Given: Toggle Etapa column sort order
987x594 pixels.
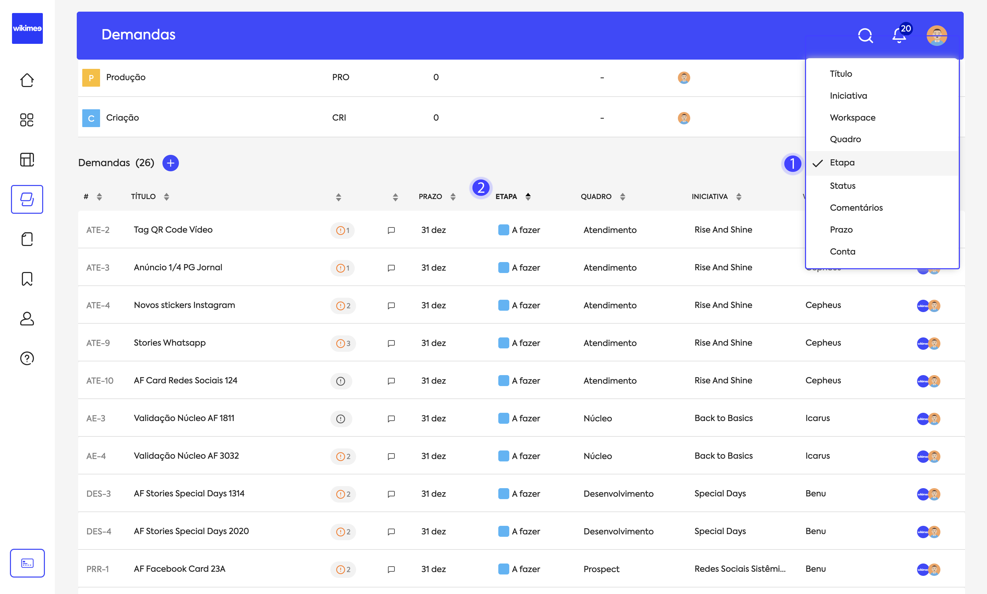Looking at the screenshot, I should pyautogui.click(x=528, y=197).
